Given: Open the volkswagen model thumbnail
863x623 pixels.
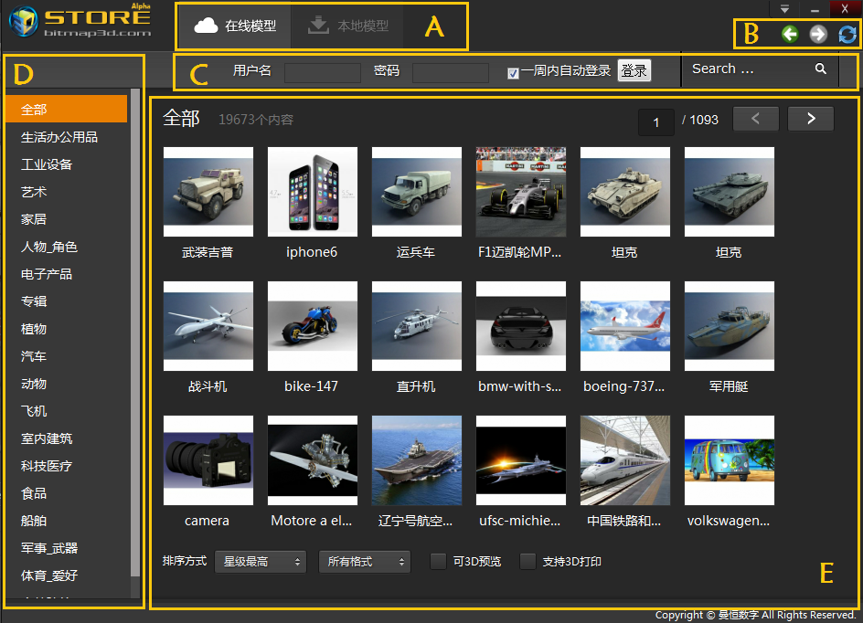Looking at the screenshot, I should click(730, 460).
